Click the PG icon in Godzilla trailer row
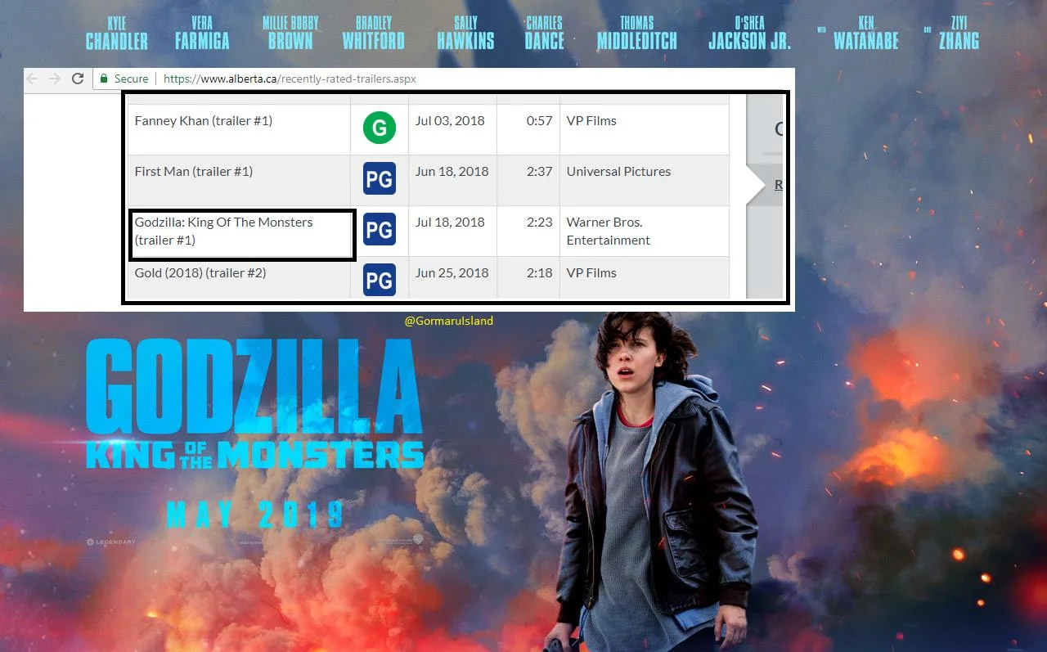The image size is (1047, 652). [380, 229]
